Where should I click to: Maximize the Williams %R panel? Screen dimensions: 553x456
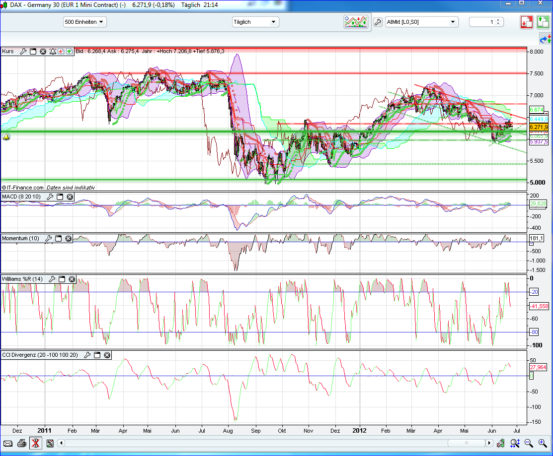coord(62,279)
